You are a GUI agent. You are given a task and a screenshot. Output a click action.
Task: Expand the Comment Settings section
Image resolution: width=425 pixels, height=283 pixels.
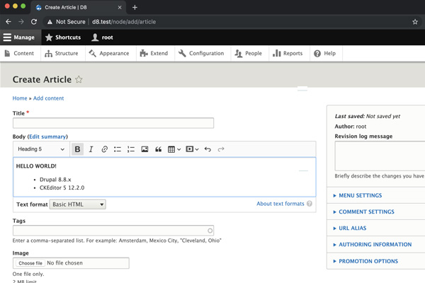[x=366, y=212]
